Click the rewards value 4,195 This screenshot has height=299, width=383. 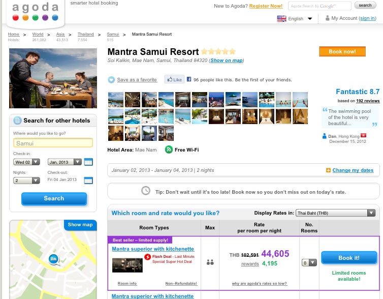point(270,263)
